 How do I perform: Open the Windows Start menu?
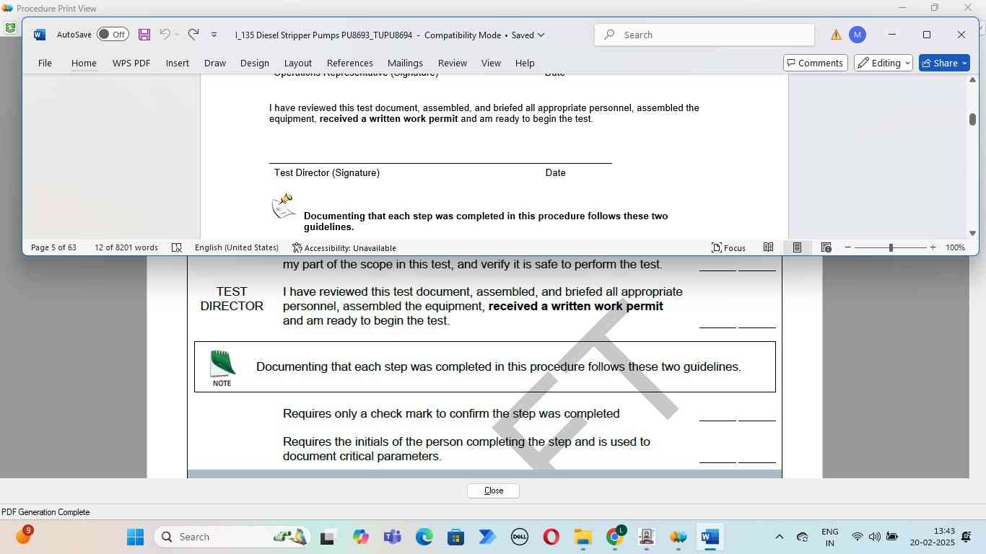click(x=135, y=537)
